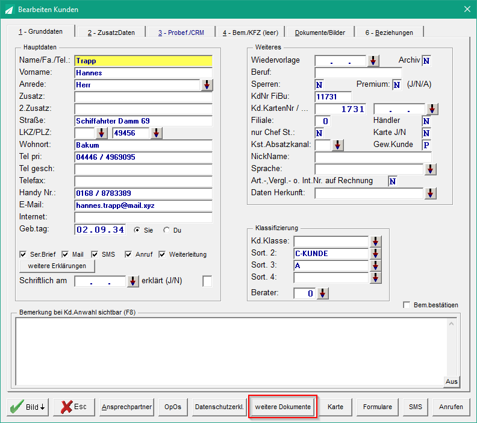477x423 pixels.
Task: Click the Bemerkung text area
Action: pos(231,352)
